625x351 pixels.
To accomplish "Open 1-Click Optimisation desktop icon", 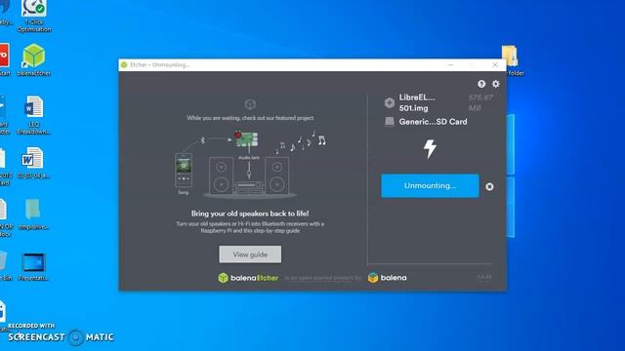I will click(x=34, y=16).
